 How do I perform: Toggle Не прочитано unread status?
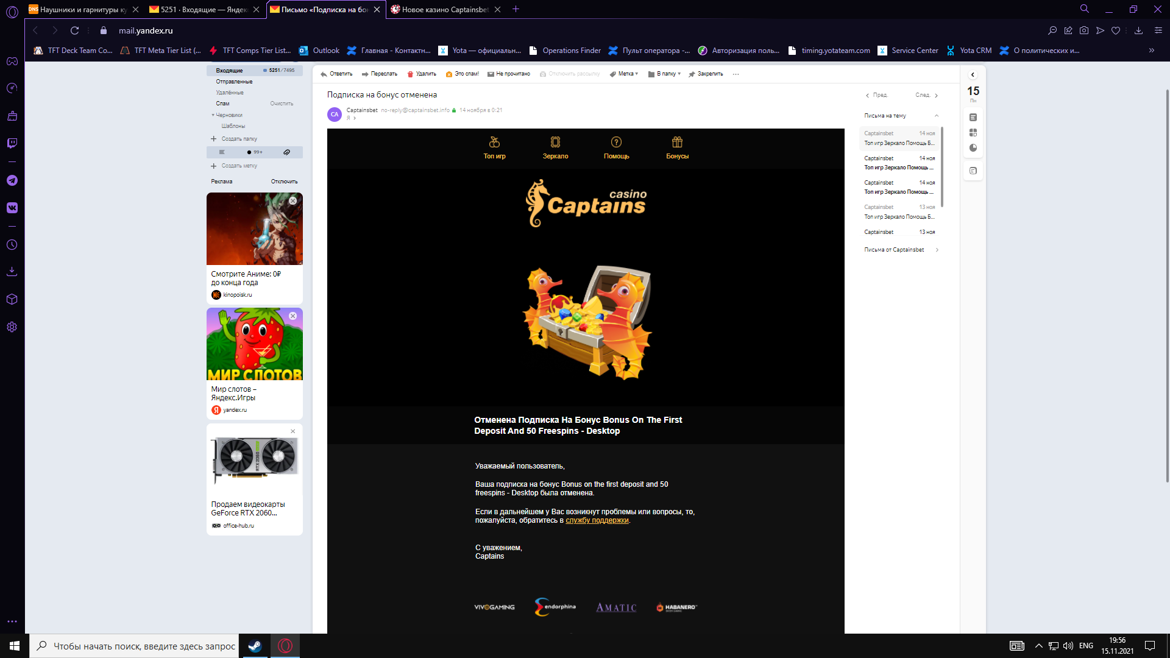tap(508, 74)
